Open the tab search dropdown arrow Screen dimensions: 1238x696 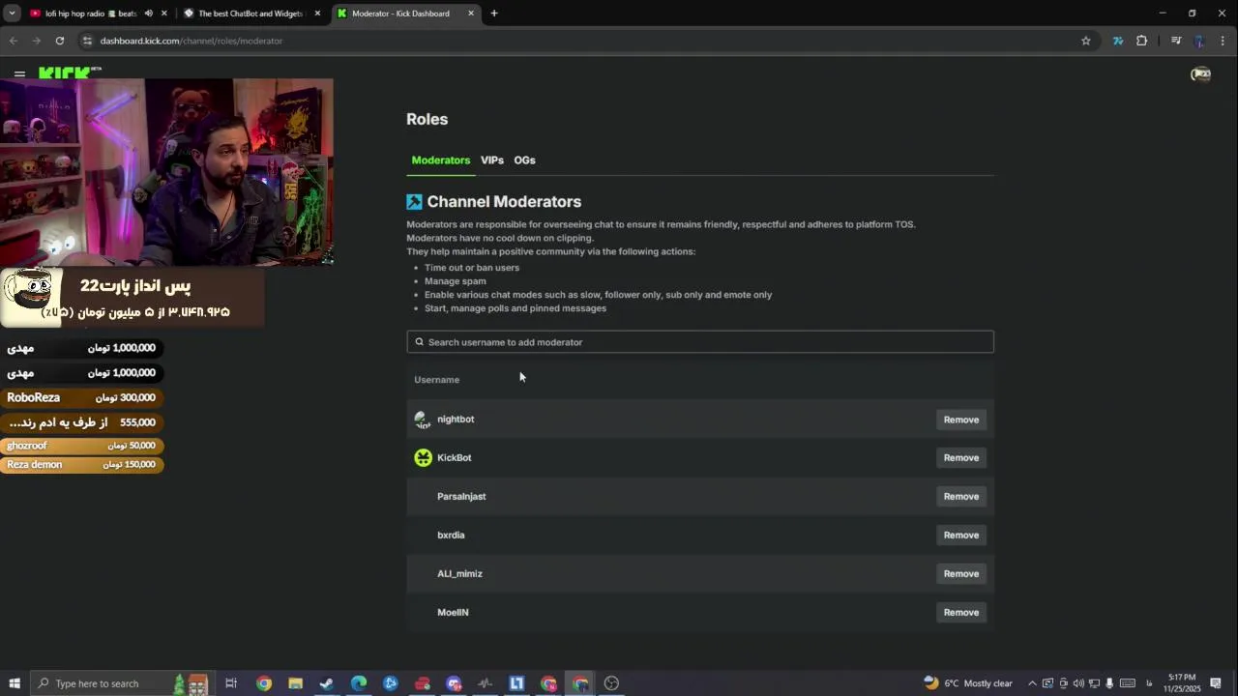[x=12, y=14]
